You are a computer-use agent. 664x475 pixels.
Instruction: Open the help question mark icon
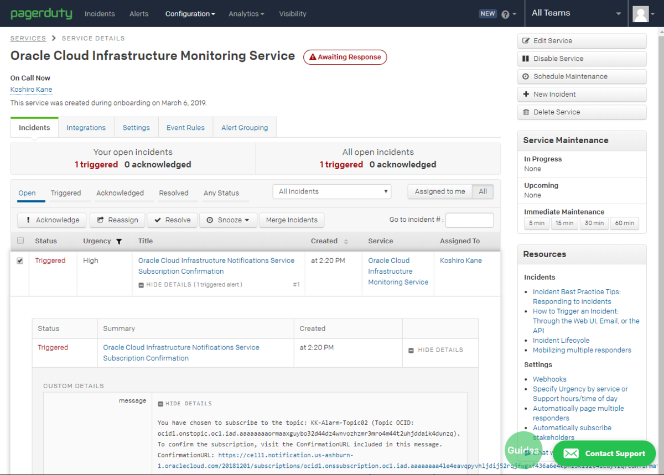505,14
